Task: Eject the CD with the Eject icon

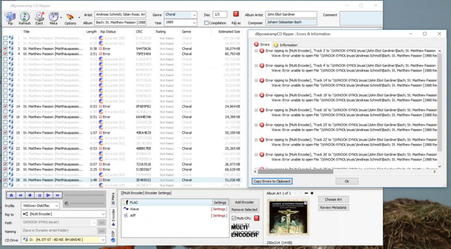Action: click(39, 16)
